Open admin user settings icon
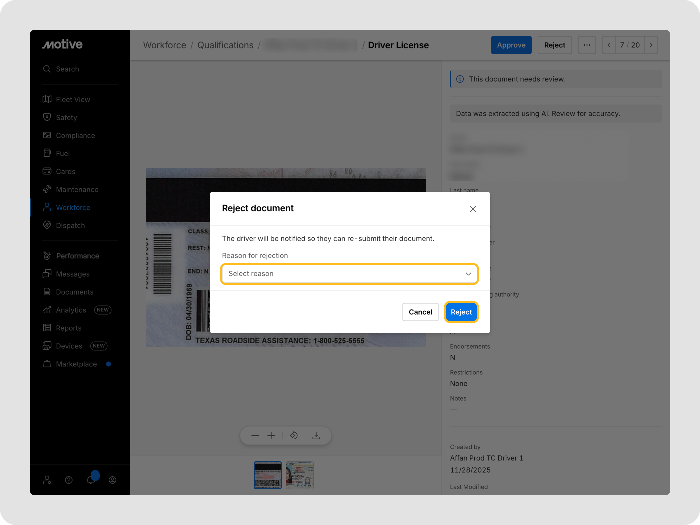 [47, 480]
